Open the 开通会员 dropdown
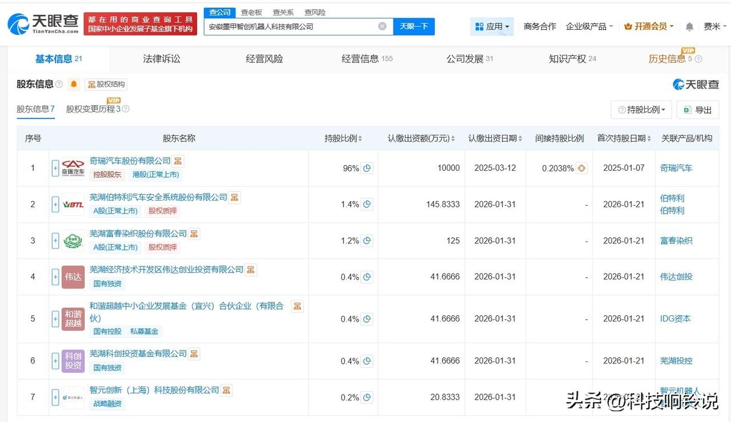731x422 pixels. (x=649, y=26)
